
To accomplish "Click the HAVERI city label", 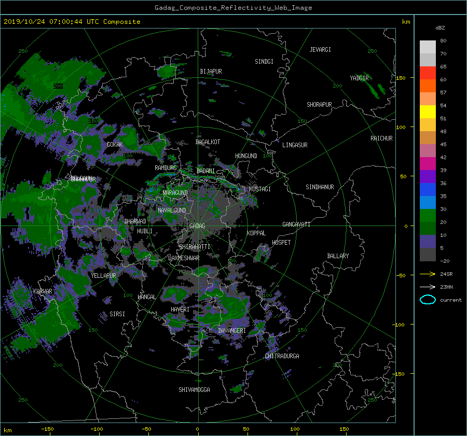I will point(180,310).
